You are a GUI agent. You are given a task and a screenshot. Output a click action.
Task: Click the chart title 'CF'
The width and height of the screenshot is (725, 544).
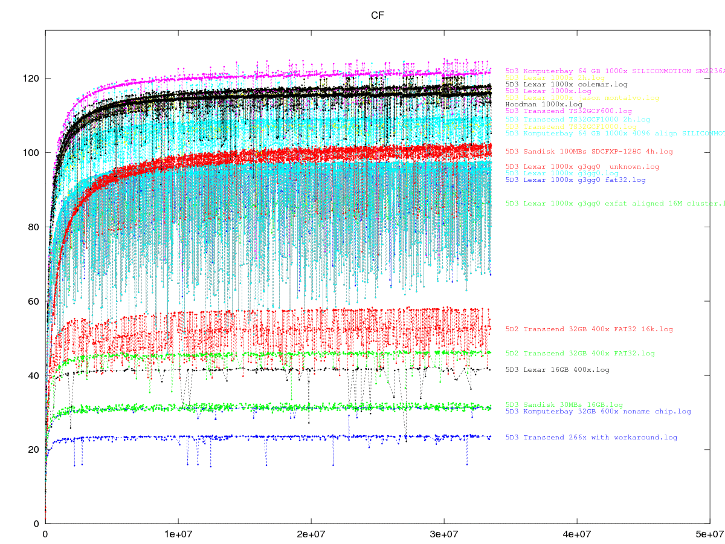point(378,15)
